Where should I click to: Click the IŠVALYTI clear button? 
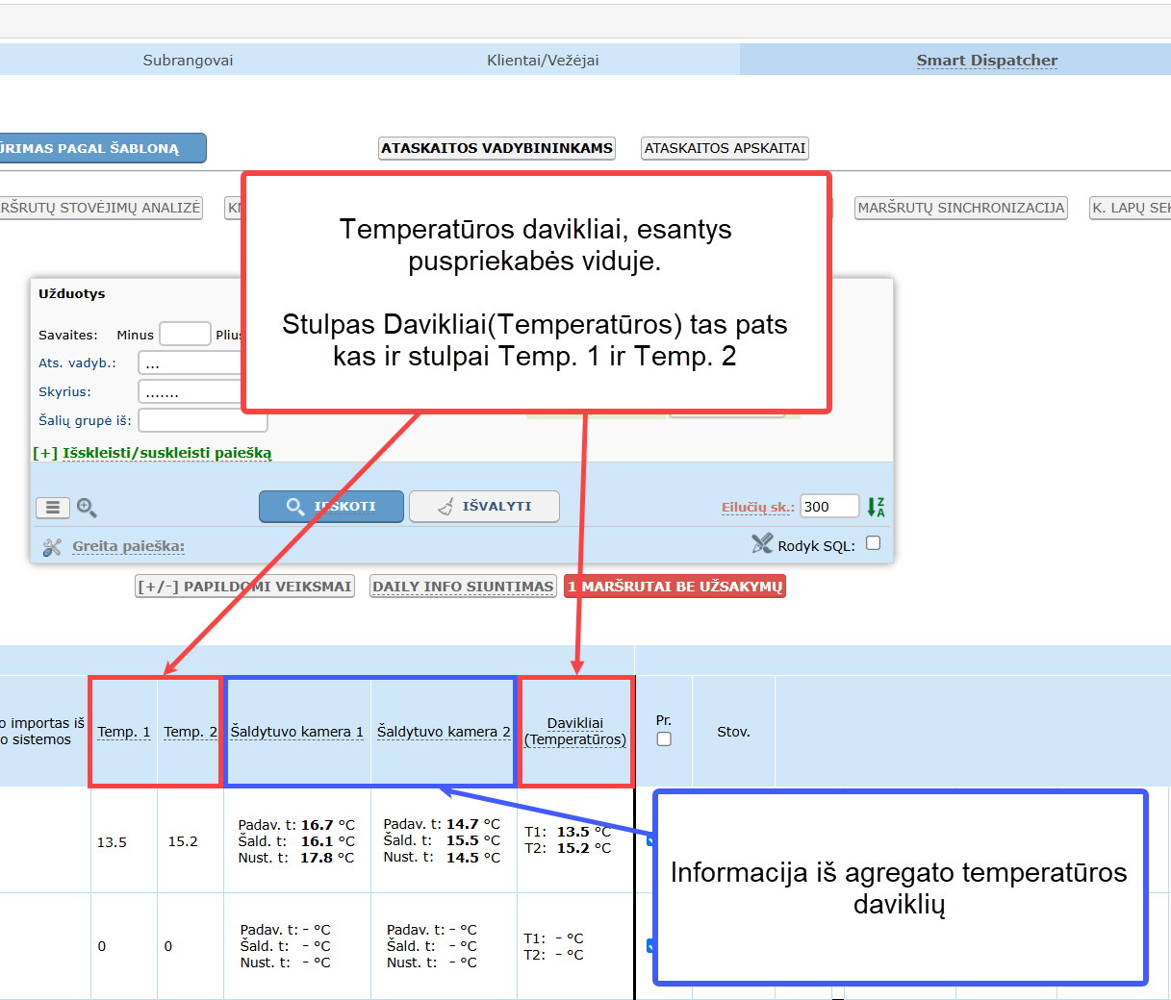[x=484, y=507]
